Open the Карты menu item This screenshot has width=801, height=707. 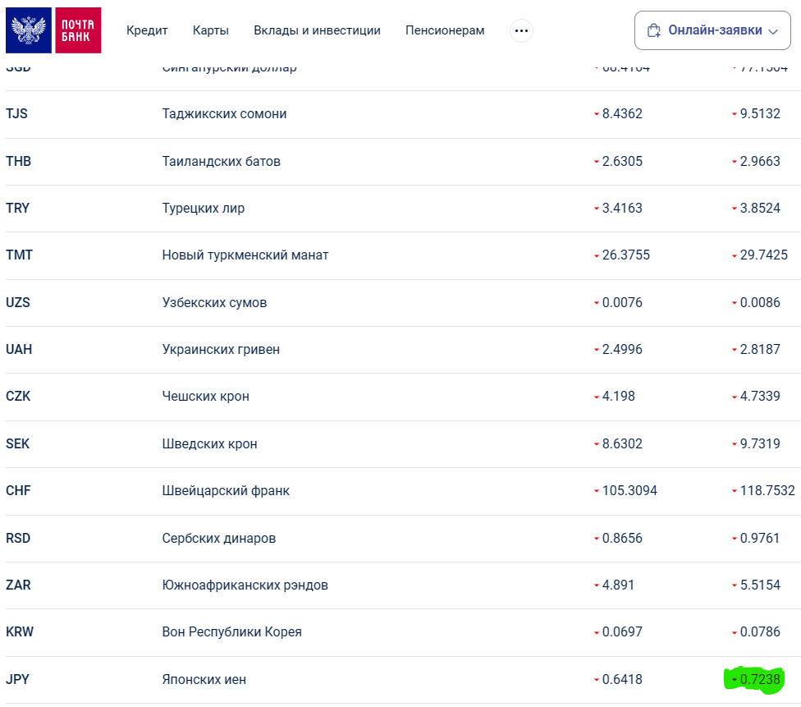pyautogui.click(x=211, y=30)
